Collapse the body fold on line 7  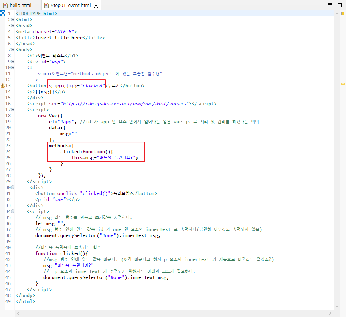[x=13, y=50]
